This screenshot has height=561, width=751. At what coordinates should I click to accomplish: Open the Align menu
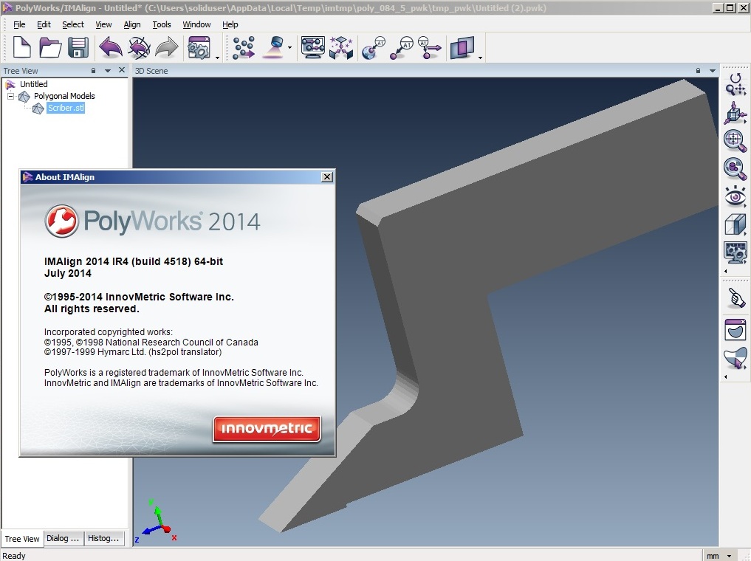point(132,24)
